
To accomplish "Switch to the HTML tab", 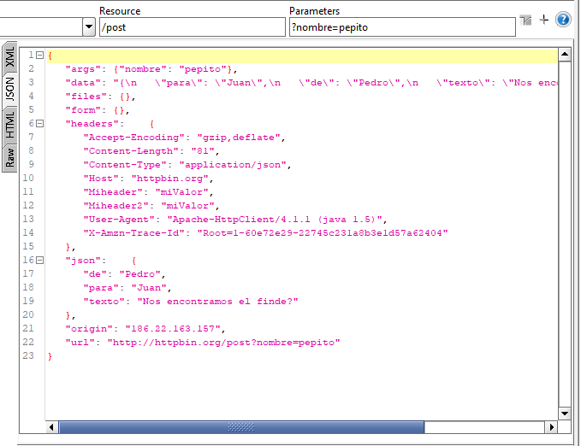I will [x=9, y=125].
